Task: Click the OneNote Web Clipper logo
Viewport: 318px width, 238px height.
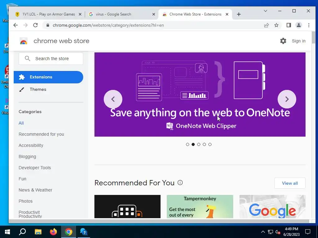Action: pos(170,126)
